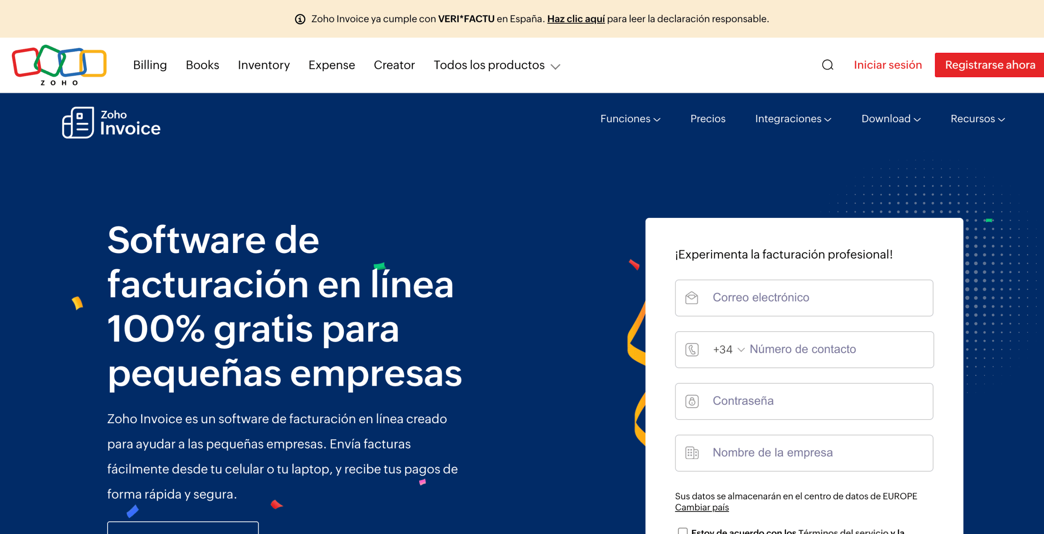Open the Books product link
1044x534 pixels.
[202, 65]
